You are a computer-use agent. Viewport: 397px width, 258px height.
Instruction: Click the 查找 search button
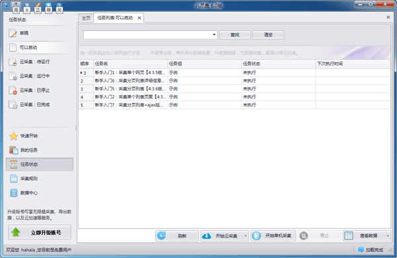pos(235,35)
